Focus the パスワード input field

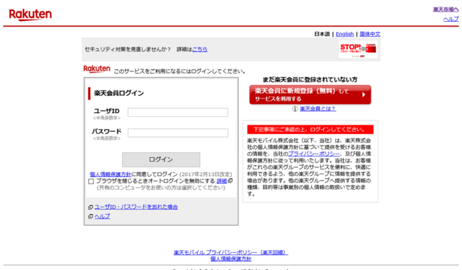click(x=178, y=133)
